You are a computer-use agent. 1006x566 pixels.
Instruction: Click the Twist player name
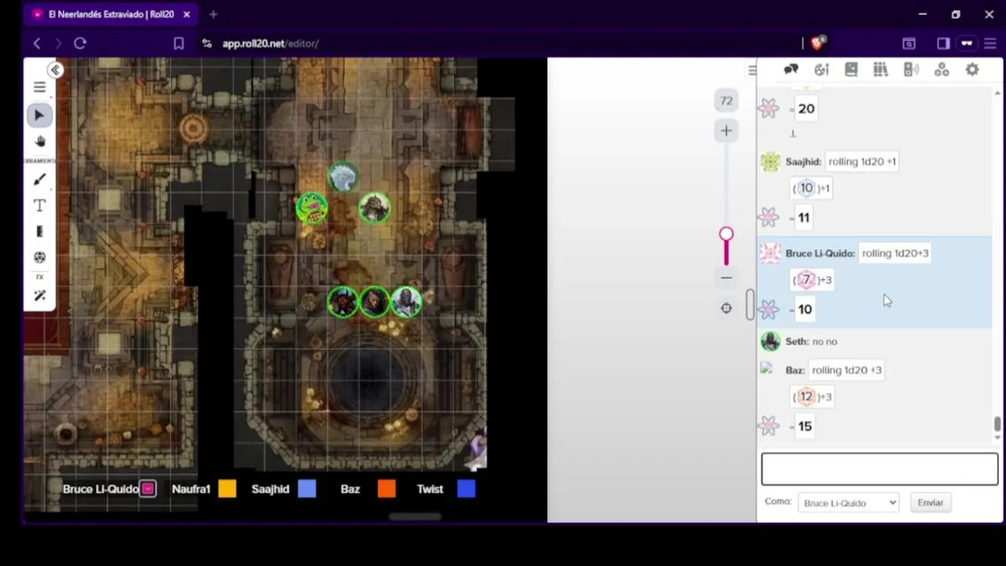430,489
